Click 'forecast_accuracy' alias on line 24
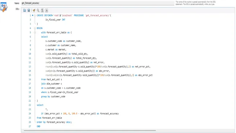This screenshot has height=133, width=236. click(x=109, y=114)
